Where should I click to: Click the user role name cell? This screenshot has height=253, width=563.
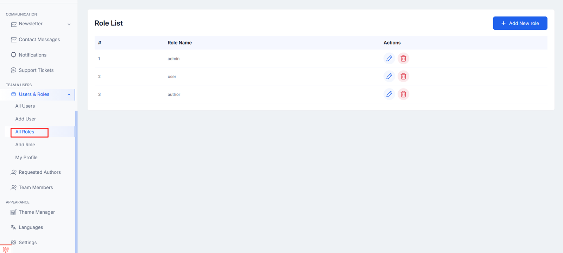(172, 76)
